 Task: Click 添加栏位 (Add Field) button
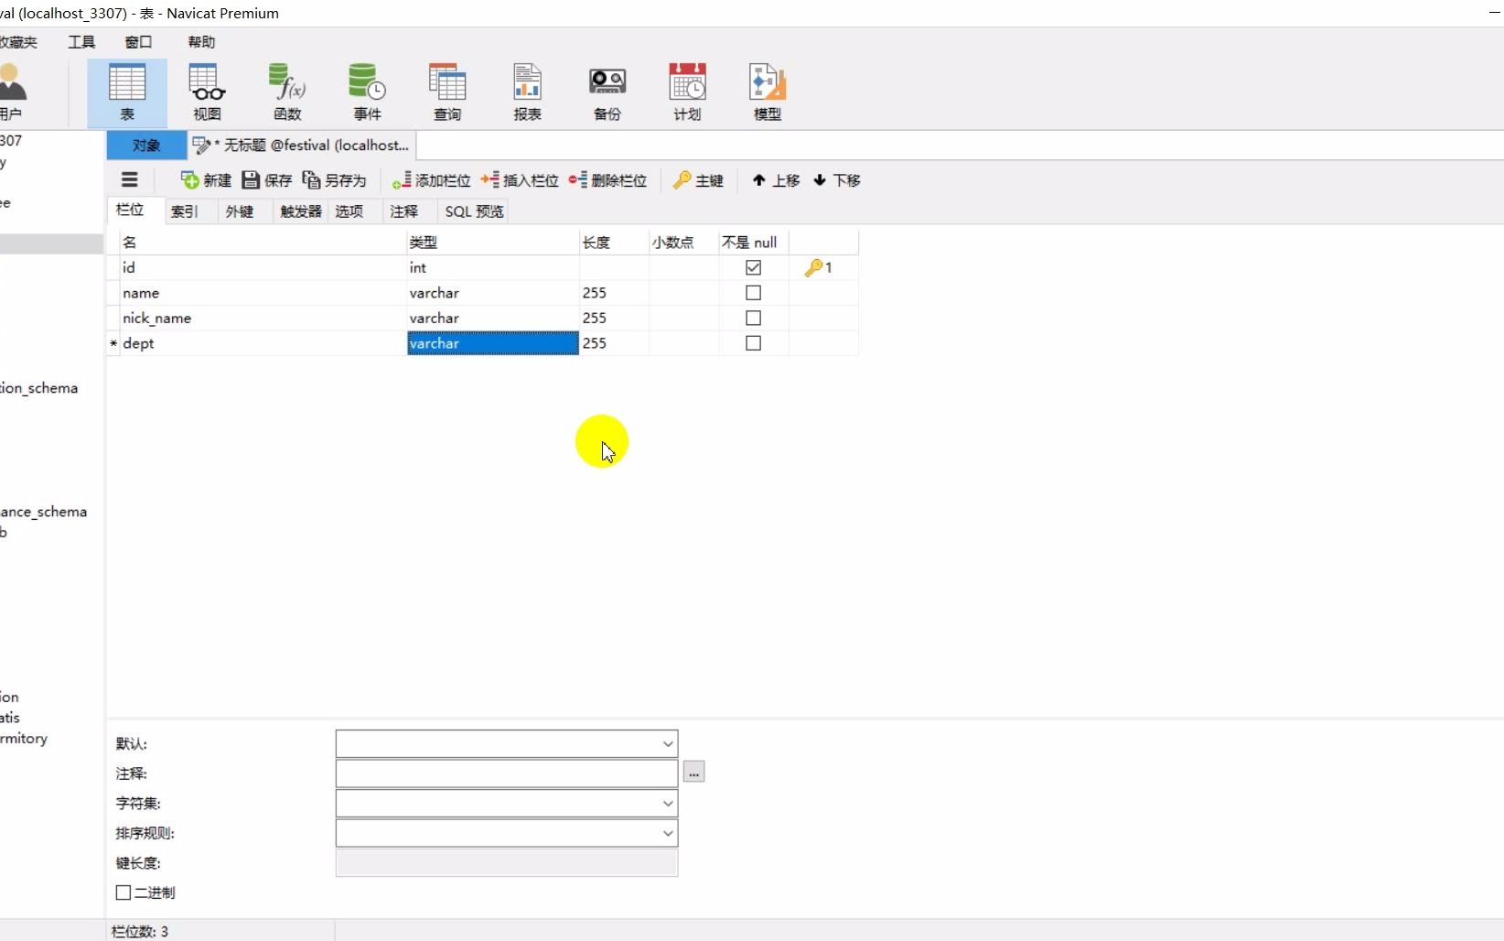[x=431, y=180]
